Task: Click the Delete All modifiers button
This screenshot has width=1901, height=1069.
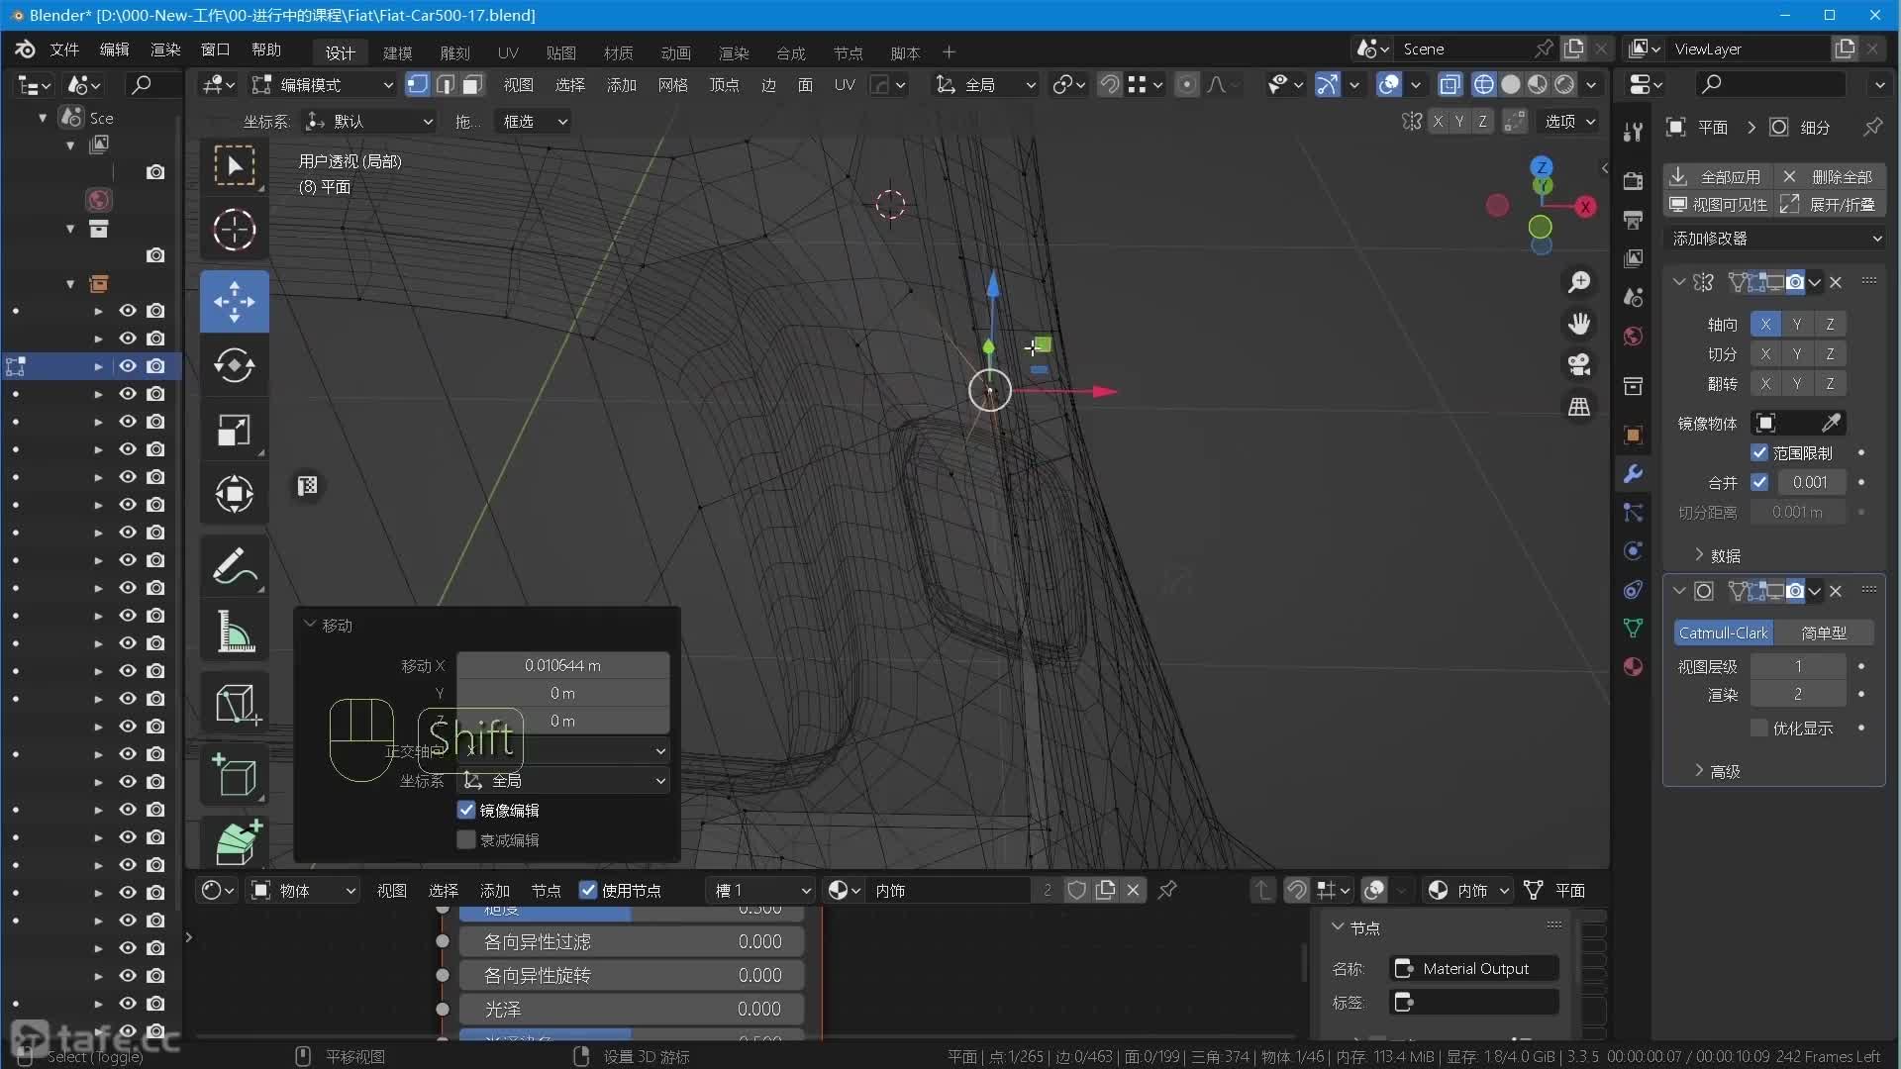Action: tap(1829, 176)
